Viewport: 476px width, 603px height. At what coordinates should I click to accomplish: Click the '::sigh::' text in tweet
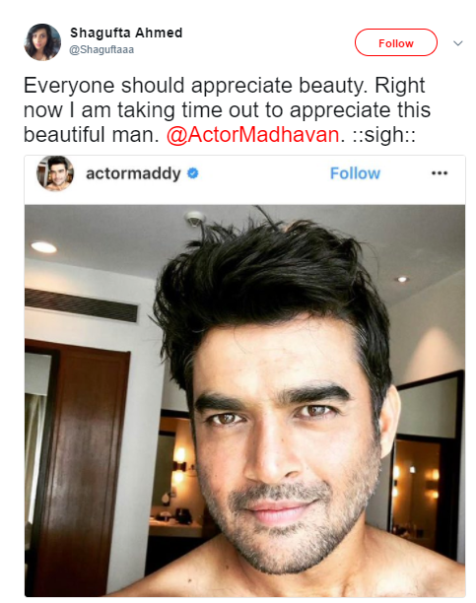point(384,135)
